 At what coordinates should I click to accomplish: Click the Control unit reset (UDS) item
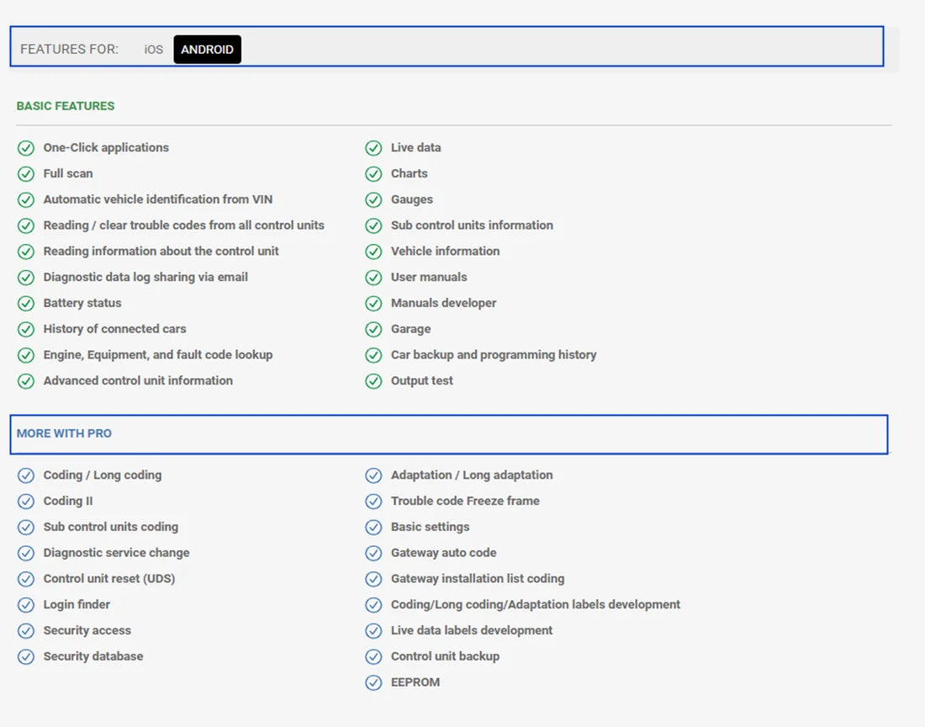click(109, 578)
